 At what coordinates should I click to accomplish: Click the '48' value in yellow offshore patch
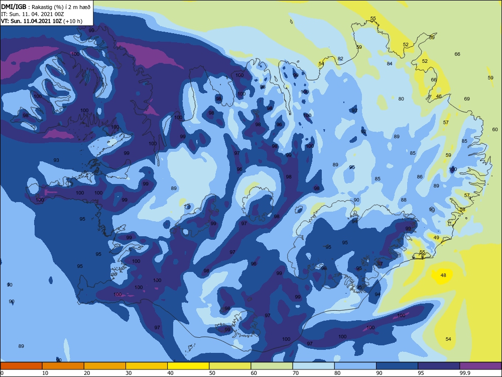click(443, 275)
